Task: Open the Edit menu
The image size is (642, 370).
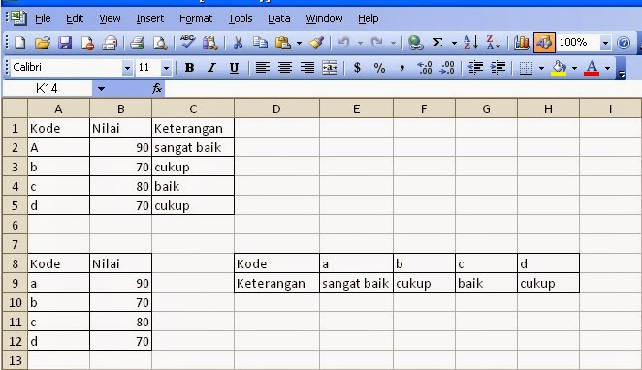Action: pos(75,18)
